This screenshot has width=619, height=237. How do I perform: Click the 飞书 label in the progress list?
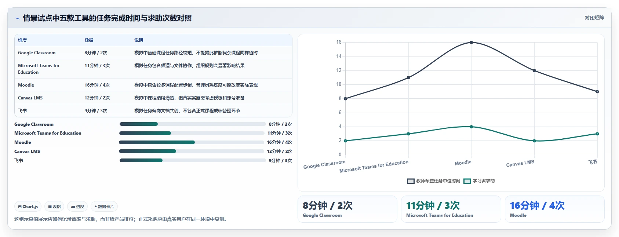[19, 161]
